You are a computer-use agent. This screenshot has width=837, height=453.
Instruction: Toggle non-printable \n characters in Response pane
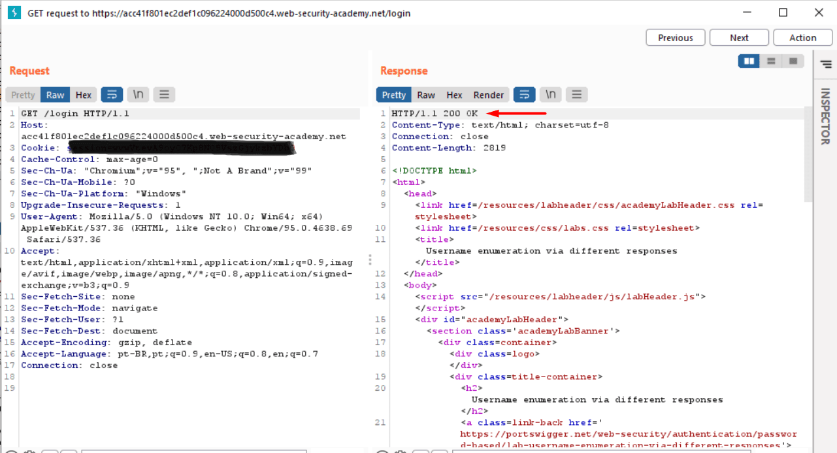pyautogui.click(x=551, y=95)
